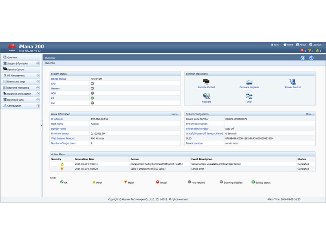The width and height of the screenshot is (326, 244).
Task: Open the IP Address link
Action: 57,119
